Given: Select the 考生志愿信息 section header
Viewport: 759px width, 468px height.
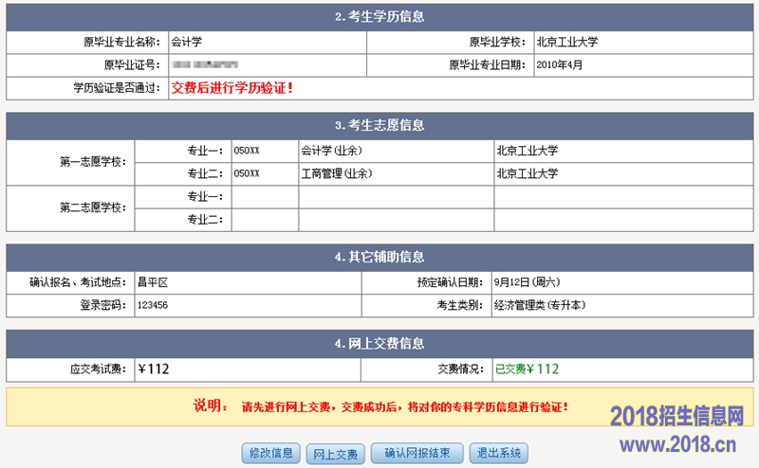Looking at the screenshot, I should 379,126.
